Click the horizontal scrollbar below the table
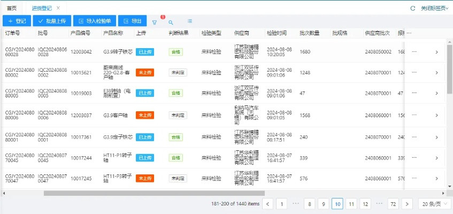Image resolution: width=453 pixels, height=214 pixels. point(154,193)
